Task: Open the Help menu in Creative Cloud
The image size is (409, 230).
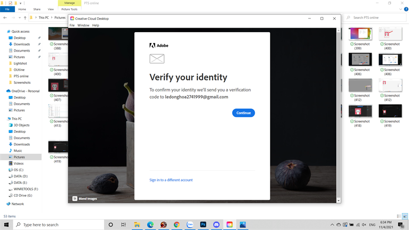Action: 96,25
